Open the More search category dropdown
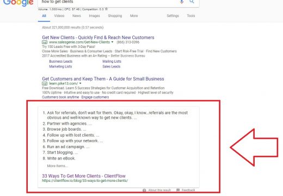Image resolution: width=283 pixels, height=196 pixels. tap(134, 16)
